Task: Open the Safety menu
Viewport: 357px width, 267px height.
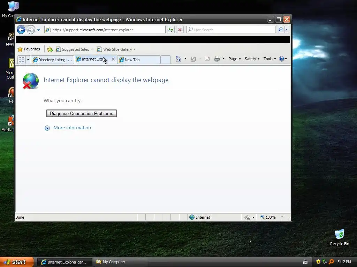Action: click(252, 59)
